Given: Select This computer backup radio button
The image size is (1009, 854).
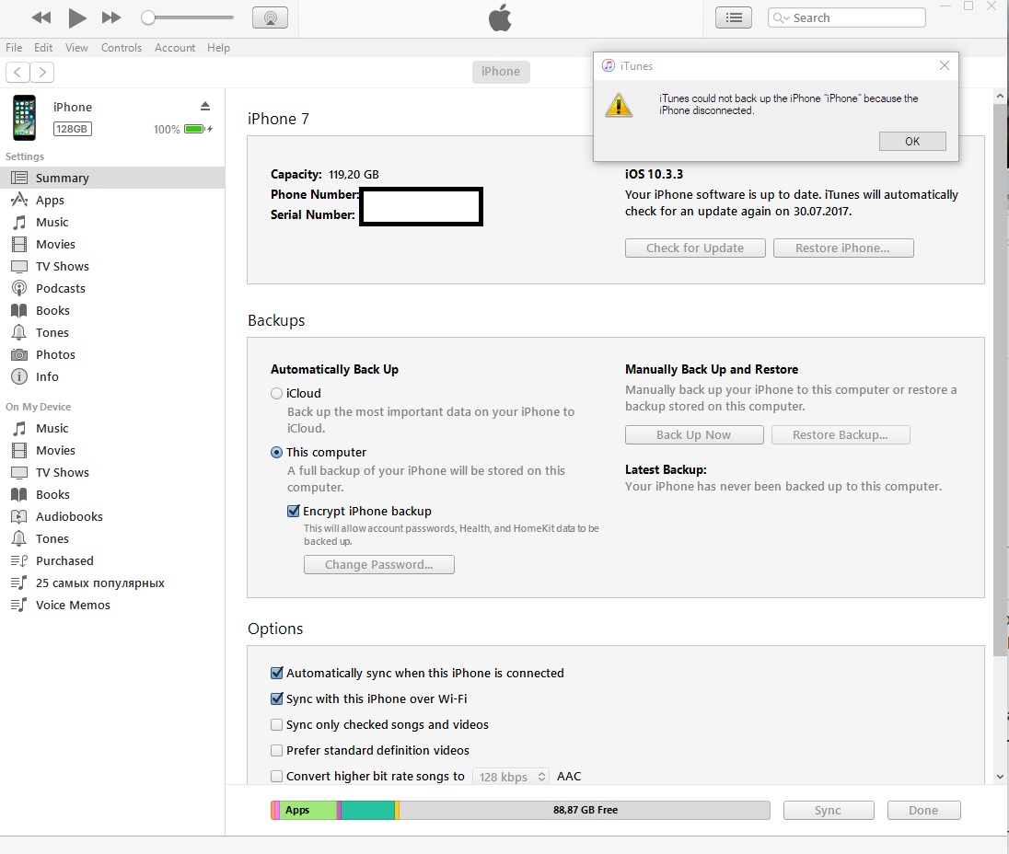Looking at the screenshot, I should 277,452.
